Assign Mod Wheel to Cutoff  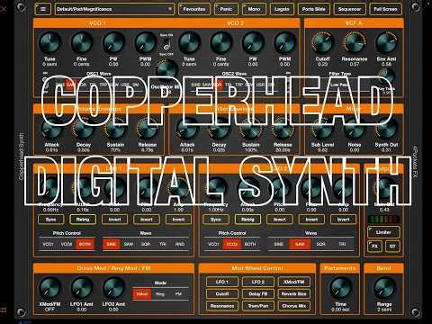coord(222,294)
